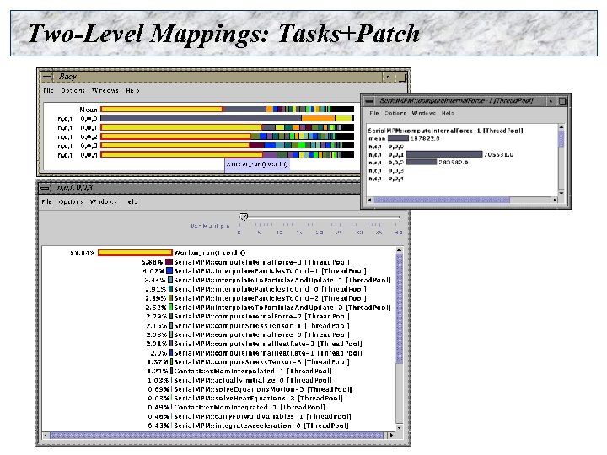Click the 0,0,2 bar valued 280582.0
The width and height of the screenshot is (607, 455).
422,162
